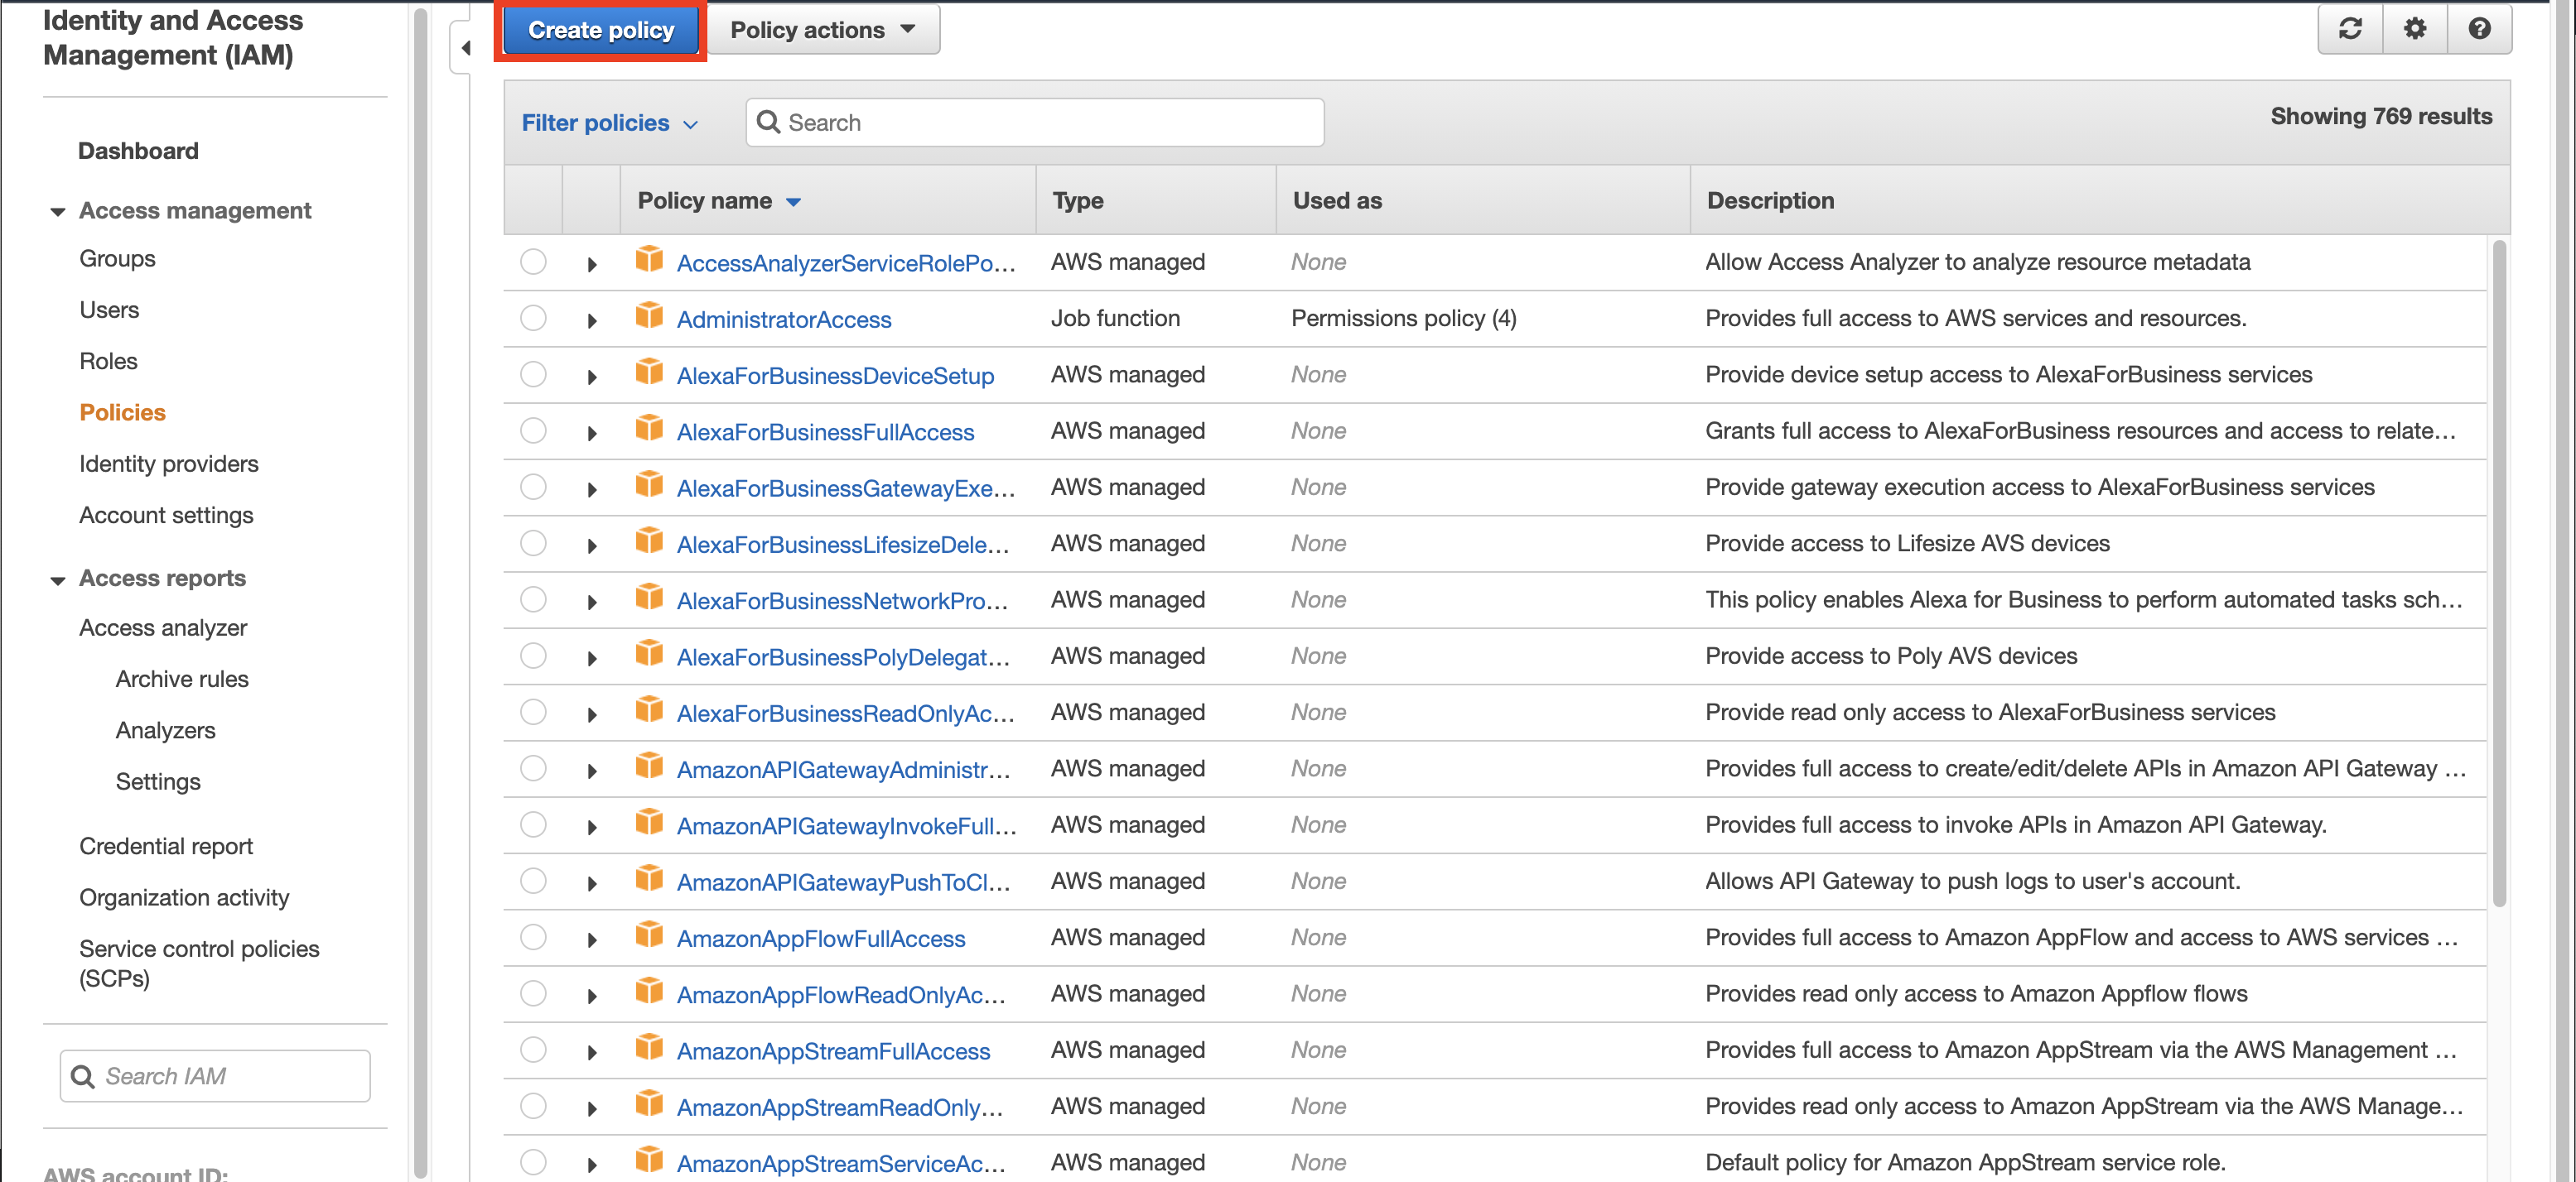Image resolution: width=2576 pixels, height=1182 pixels.
Task: Click 'Permissions policy (4)' cell
Action: 1404,318
